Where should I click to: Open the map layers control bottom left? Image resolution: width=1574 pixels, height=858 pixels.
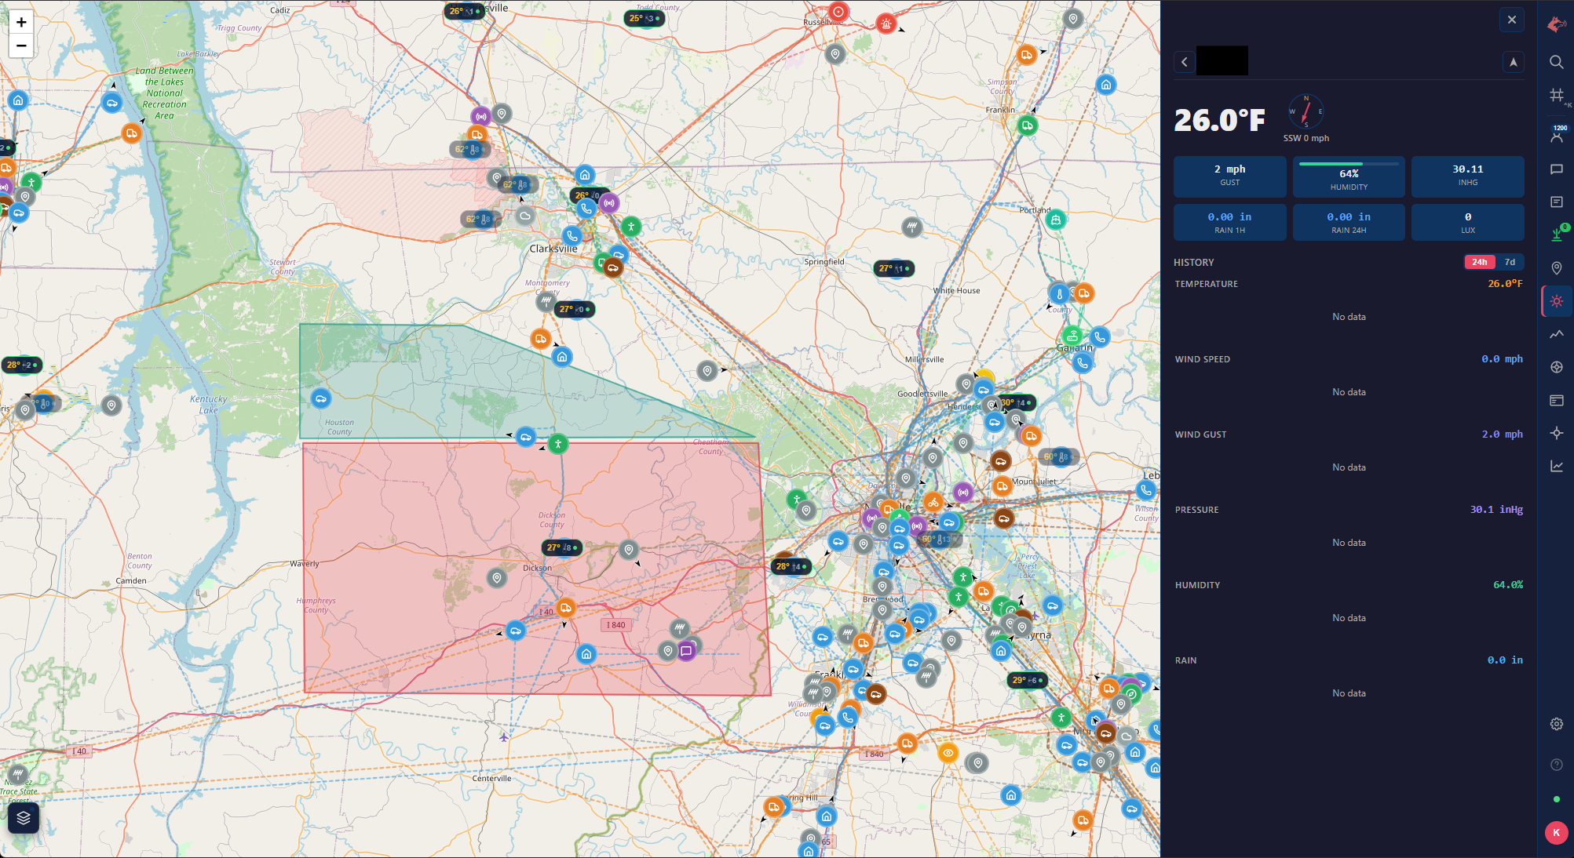[x=24, y=817]
